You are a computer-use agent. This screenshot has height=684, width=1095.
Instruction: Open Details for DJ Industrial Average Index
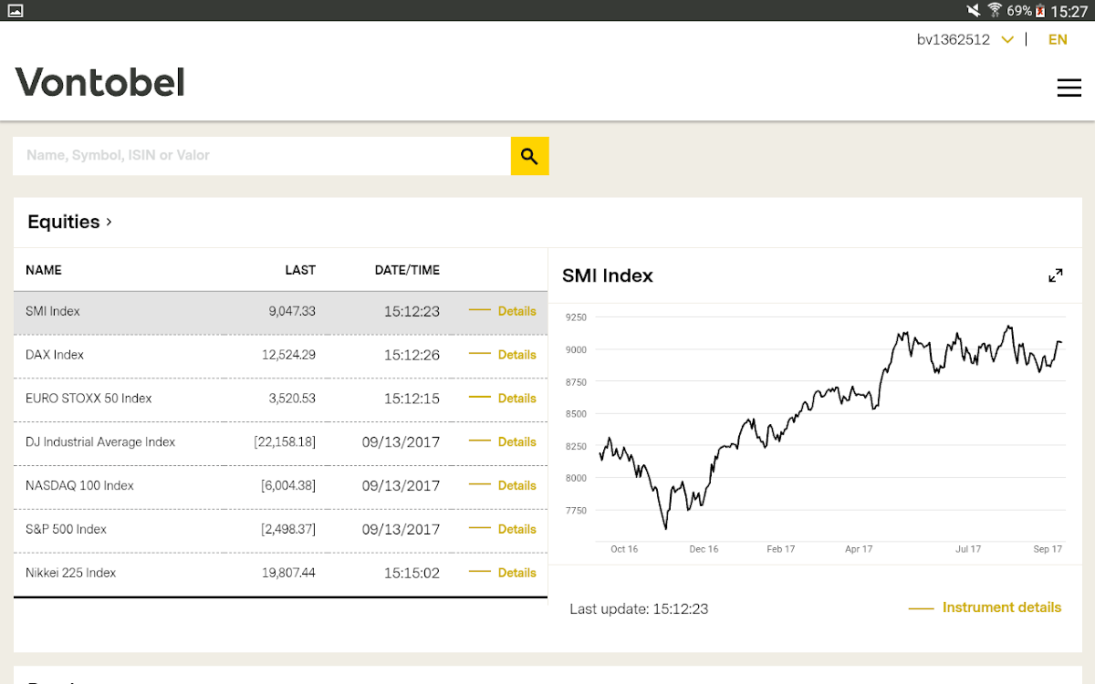click(503, 441)
